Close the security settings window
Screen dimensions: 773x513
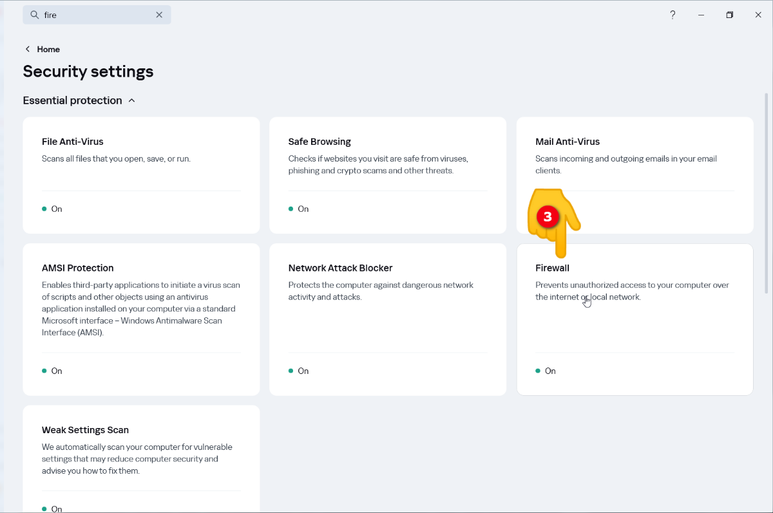(758, 15)
